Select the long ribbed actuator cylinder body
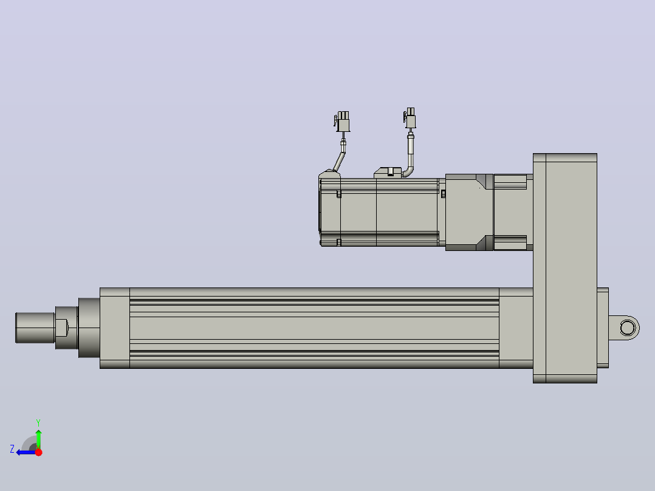Image resolution: width=655 pixels, height=491 pixels. click(314, 328)
